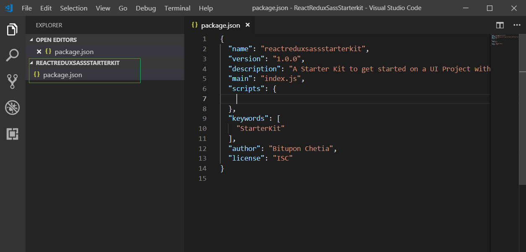This screenshot has height=252, width=526.
Task: Select the package.json editor tab
Action: 220,25
